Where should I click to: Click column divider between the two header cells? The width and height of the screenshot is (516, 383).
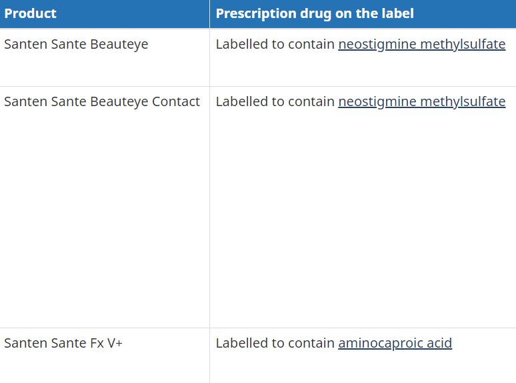point(209,13)
